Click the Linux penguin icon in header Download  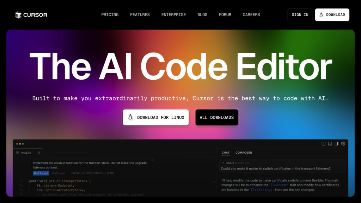coord(321,15)
